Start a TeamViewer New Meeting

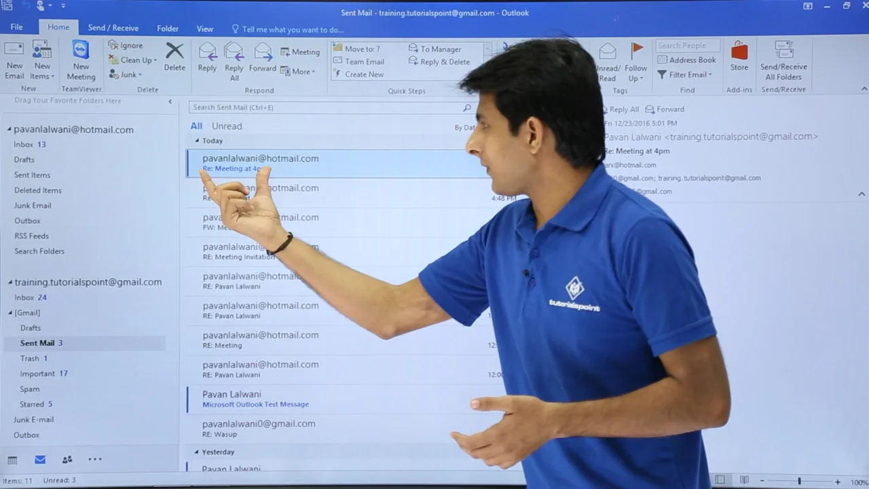[81, 60]
